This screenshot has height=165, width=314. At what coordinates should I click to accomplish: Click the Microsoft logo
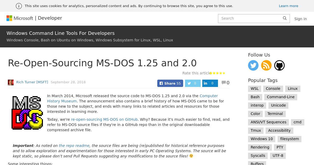(20, 18)
